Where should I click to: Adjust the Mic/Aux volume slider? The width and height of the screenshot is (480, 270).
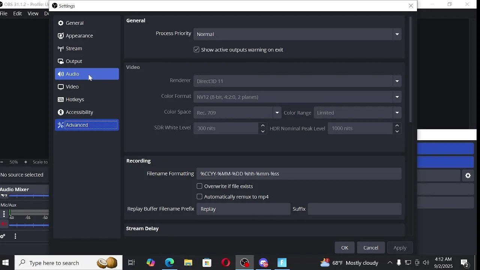click(x=29, y=225)
